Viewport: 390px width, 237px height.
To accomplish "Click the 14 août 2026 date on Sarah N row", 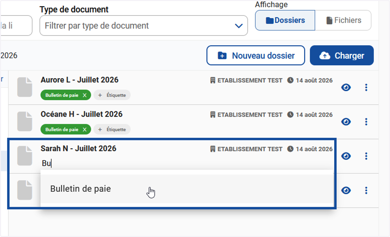I will point(310,149).
